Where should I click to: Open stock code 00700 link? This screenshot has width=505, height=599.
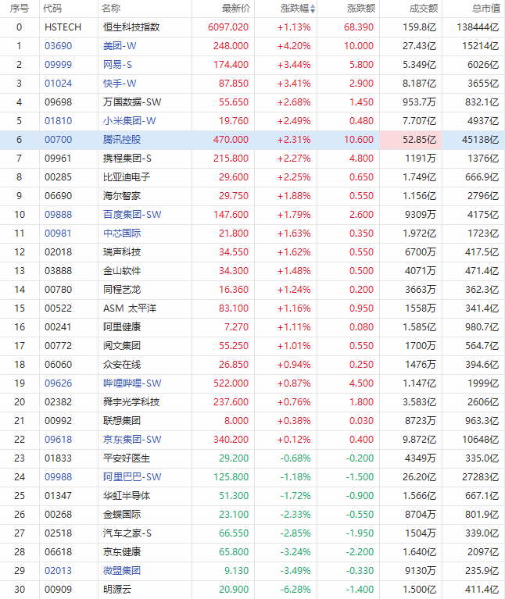(x=58, y=140)
